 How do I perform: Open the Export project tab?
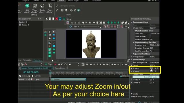pyautogui.click(x=74, y=1)
